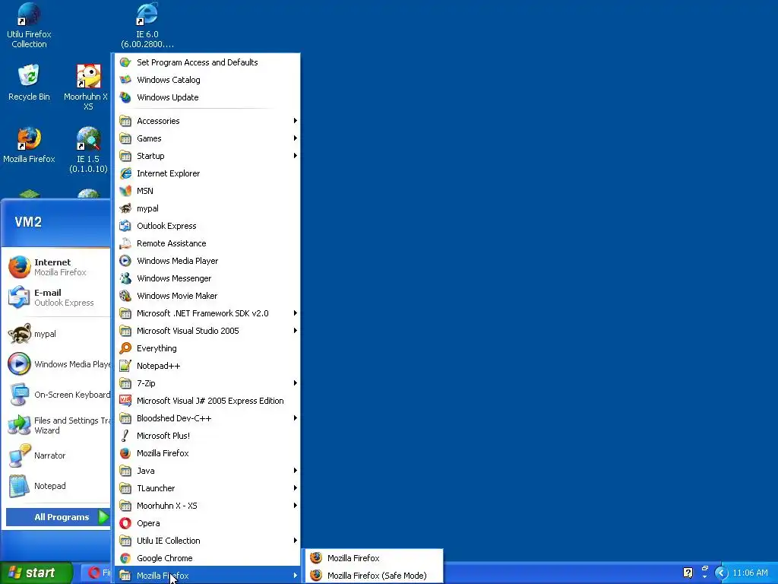Open Utilu Firefox Collection desktop icon
778x584 pixels.
[29, 25]
